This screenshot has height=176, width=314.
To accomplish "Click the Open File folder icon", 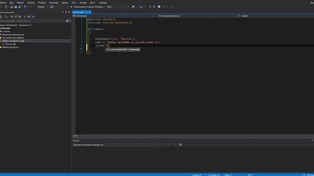I will [x=12, y=7].
